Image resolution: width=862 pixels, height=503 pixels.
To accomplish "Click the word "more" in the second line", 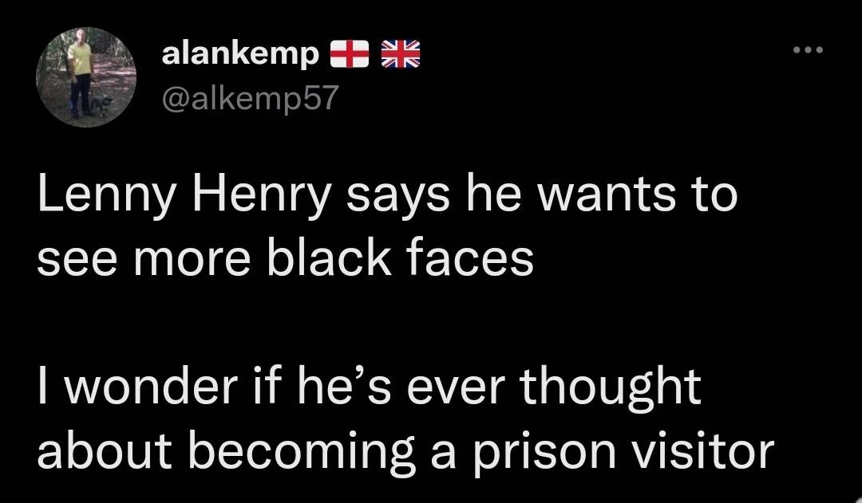I will click(192, 261).
